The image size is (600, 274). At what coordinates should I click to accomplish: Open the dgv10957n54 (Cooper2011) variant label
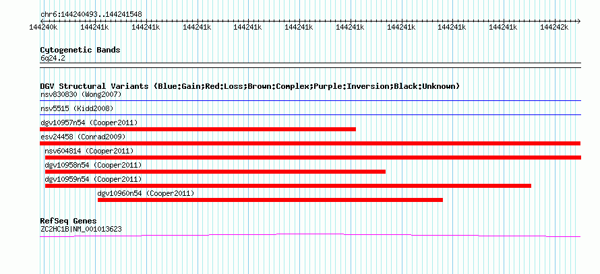tap(89, 123)
